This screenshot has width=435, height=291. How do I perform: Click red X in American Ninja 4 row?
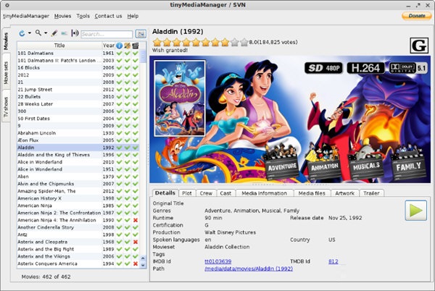[136, 220]
